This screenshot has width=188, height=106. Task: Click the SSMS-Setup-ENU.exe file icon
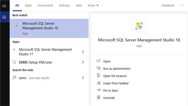15,62
